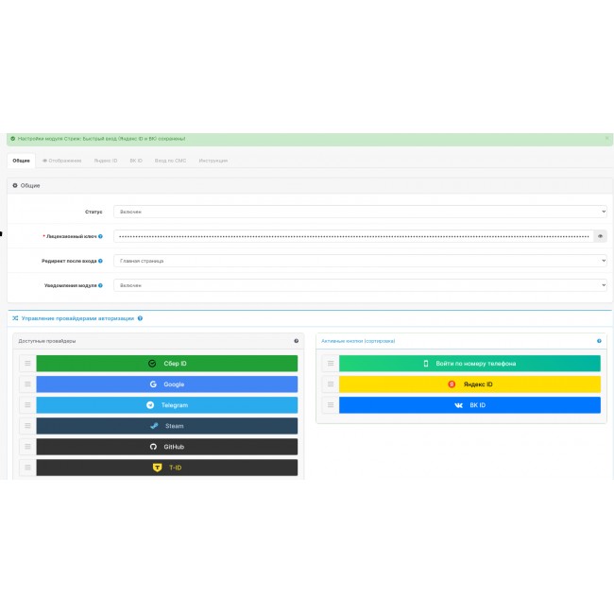
Task: Click the help icon in Активные кнопки header
Action: pos(599,341)
